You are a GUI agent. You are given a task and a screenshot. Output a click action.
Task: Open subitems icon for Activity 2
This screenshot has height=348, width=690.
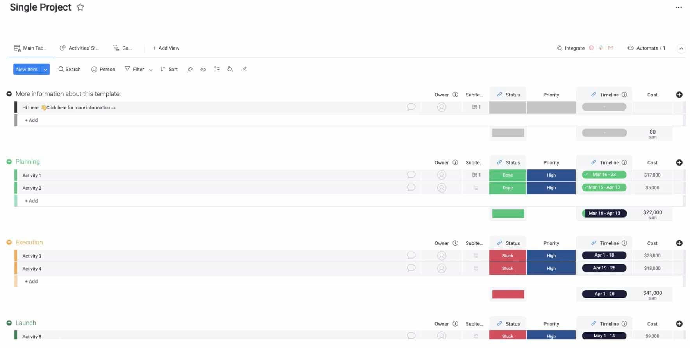[x=475, y=188]
